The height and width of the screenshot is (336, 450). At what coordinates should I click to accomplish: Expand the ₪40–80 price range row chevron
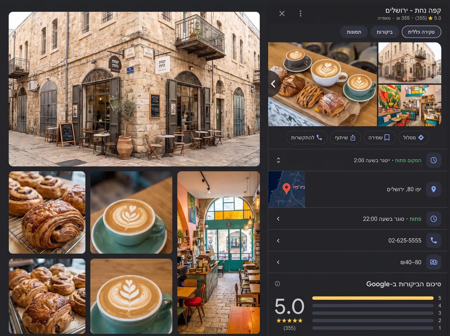pyautogui.click(x=278, y=262)
